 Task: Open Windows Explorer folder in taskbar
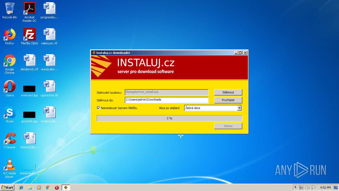(x=30, y=188)
